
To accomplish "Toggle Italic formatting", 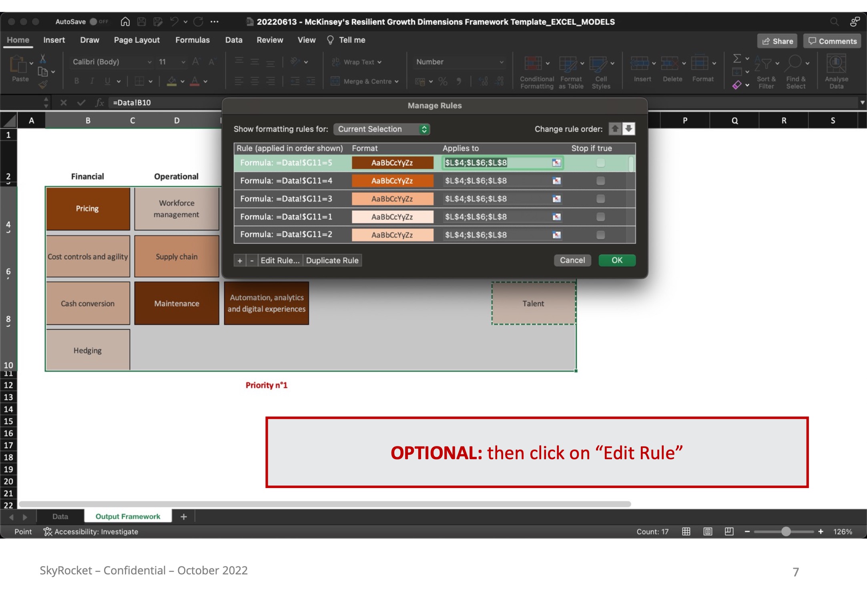I will (92, 81).
